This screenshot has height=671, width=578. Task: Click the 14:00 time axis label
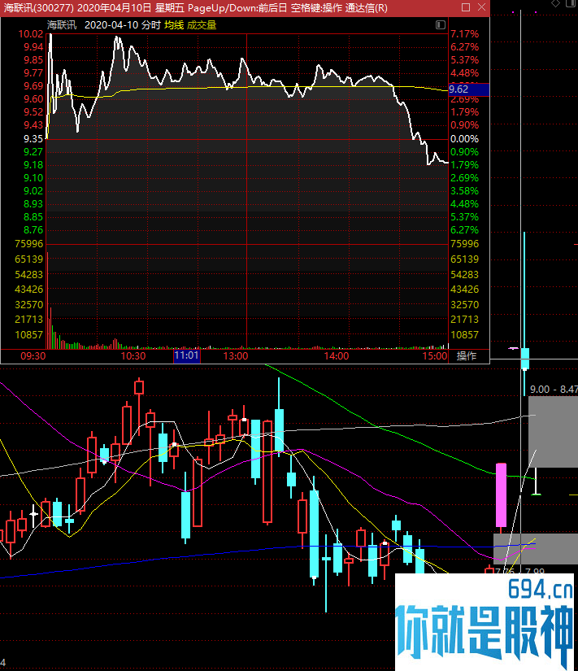click(x=337, y=356)
